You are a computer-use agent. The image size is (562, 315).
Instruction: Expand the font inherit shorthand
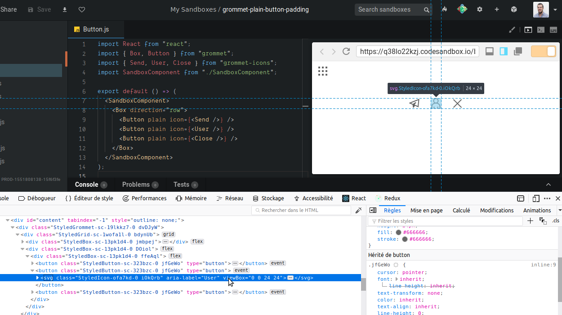397,279
